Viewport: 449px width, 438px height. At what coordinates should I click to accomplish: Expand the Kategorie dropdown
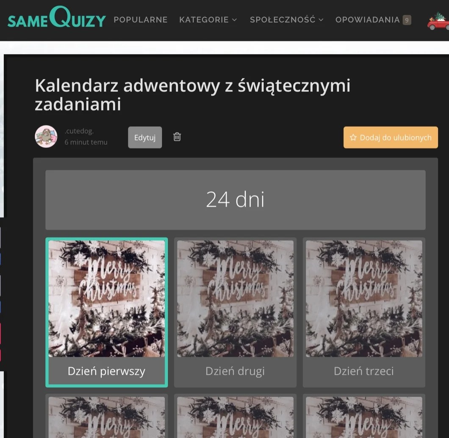point(208,20)
